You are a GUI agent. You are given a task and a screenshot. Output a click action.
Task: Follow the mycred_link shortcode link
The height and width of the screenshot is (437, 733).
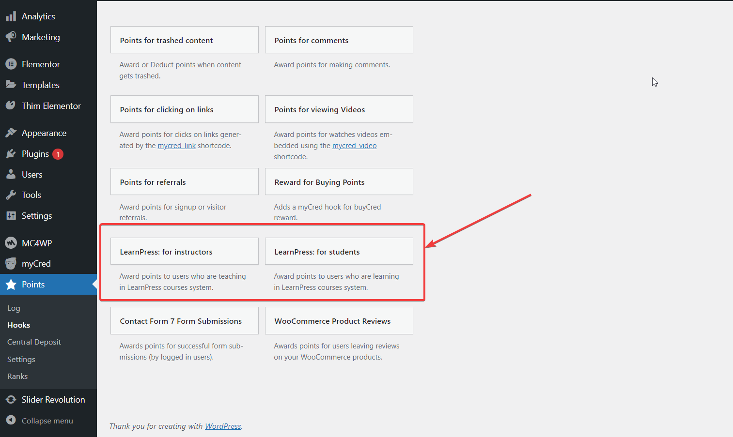pyautogui.click(x=177, y=146)
